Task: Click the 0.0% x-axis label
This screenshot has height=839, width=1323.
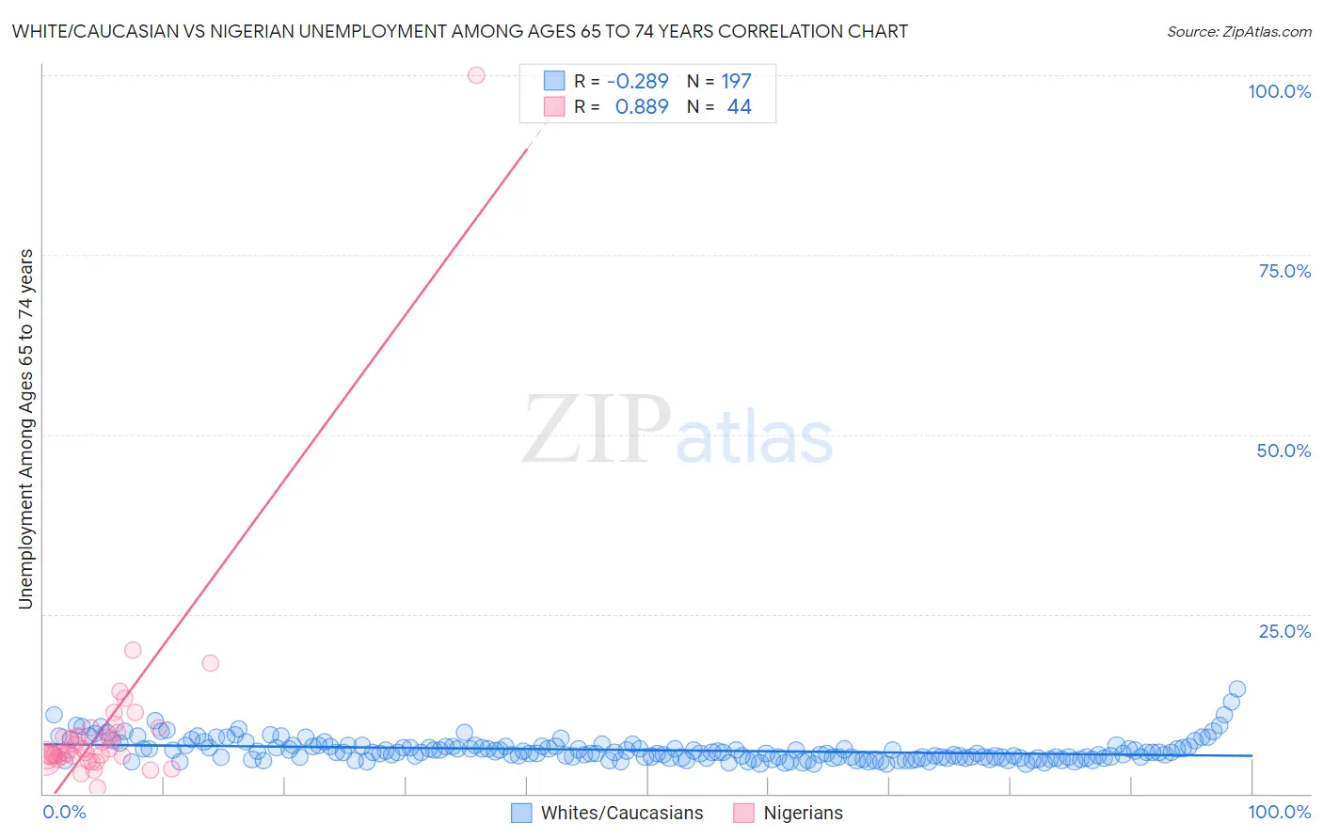Action: (65, 812)
